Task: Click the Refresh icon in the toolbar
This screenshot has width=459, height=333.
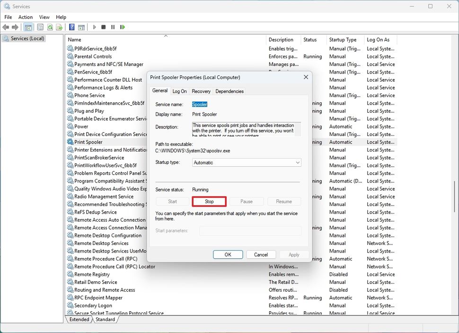Action: pos(50,27)
